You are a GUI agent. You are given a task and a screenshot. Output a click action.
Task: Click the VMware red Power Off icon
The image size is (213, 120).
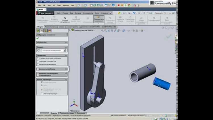pos(118,5)
